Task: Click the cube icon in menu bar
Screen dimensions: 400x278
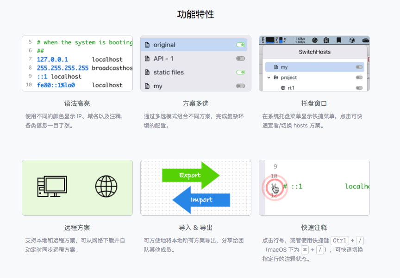Action: [352, 40]
